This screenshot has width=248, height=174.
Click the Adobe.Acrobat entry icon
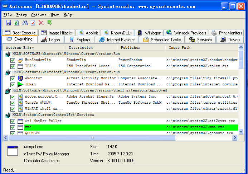pyautogui.click(x=20, y=97)
